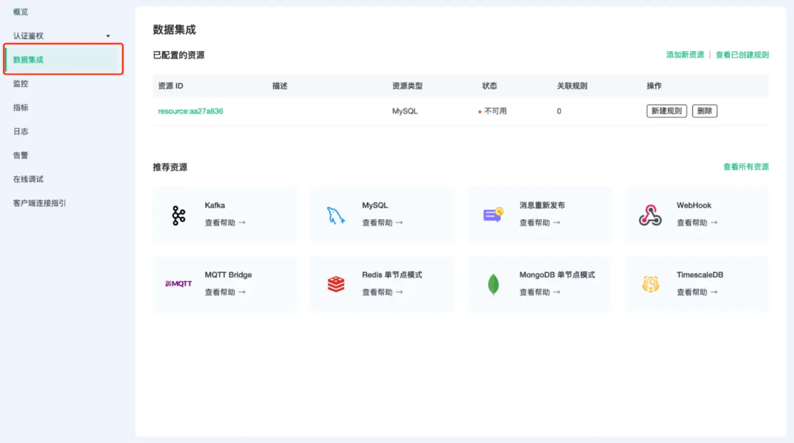Click the WebHook card title
794x443 pixels.
(x=694, y=206)
